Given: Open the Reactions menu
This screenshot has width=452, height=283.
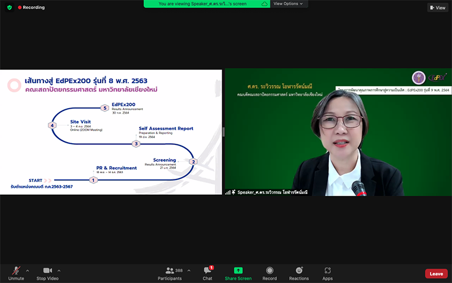Looking at the screenshot, I should tap(299, 273).
